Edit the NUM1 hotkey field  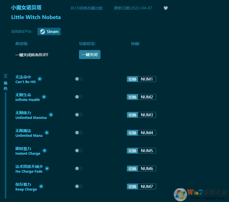(147, 79)
